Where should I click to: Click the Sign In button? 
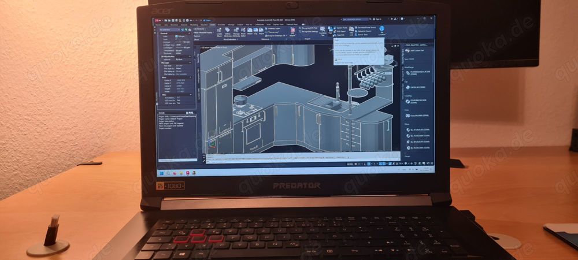pos(380,19)
